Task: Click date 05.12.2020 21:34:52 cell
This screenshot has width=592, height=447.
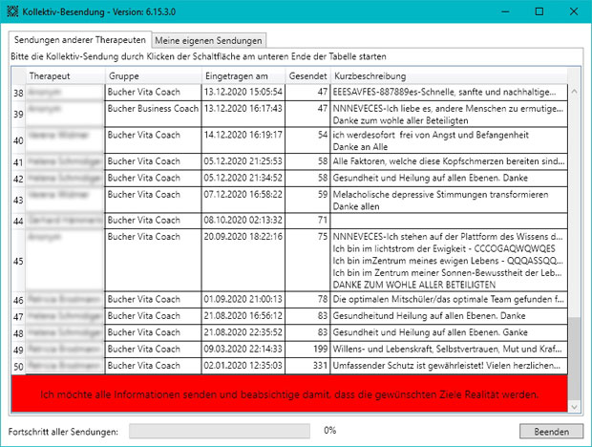Action: point(243,179)
